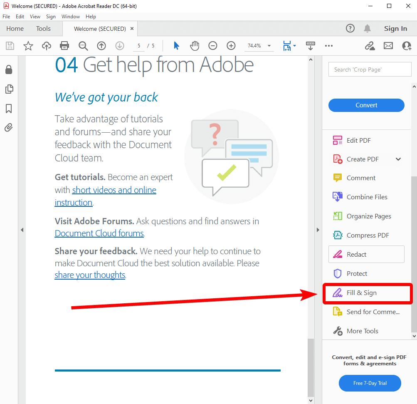Screen dimensions: 417x404
Task: Share a link to file icon
Action: (370, 46)
